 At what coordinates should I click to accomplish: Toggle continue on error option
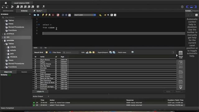(58, 15)
